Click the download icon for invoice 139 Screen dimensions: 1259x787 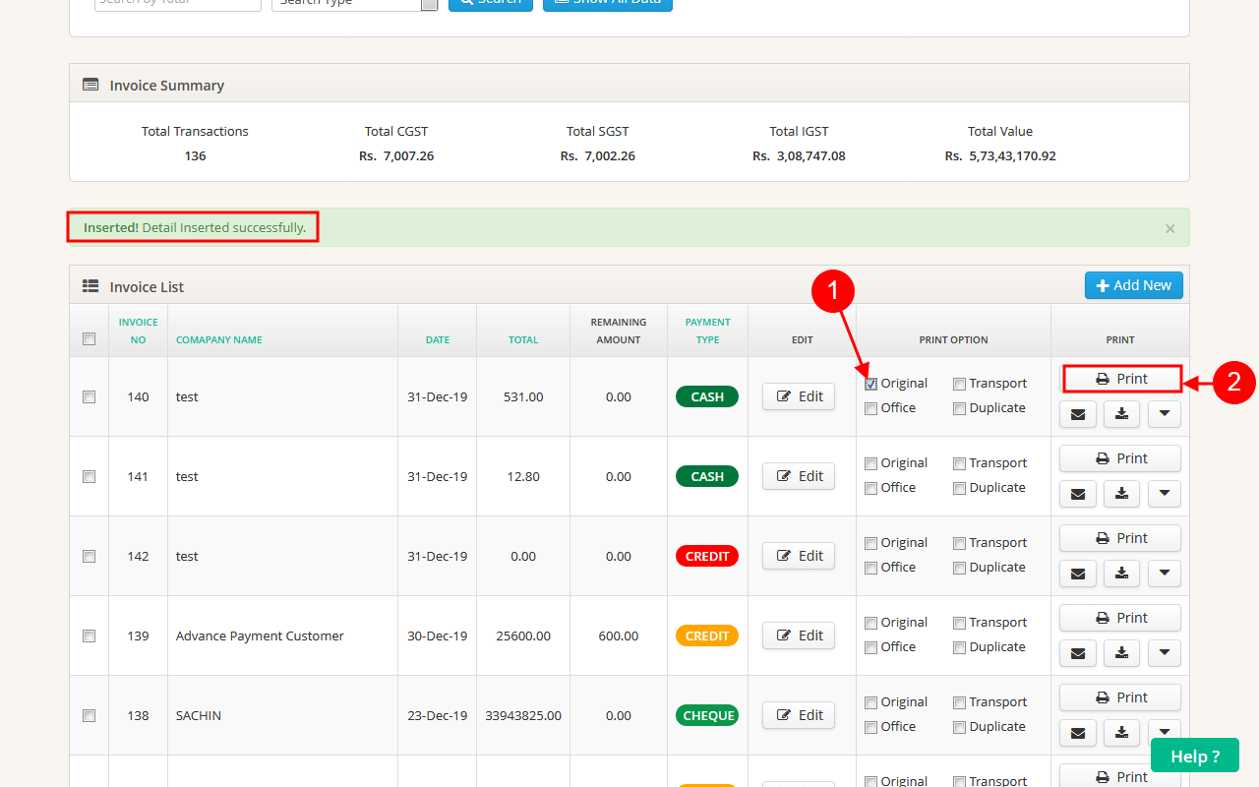tap(1121, 653)
